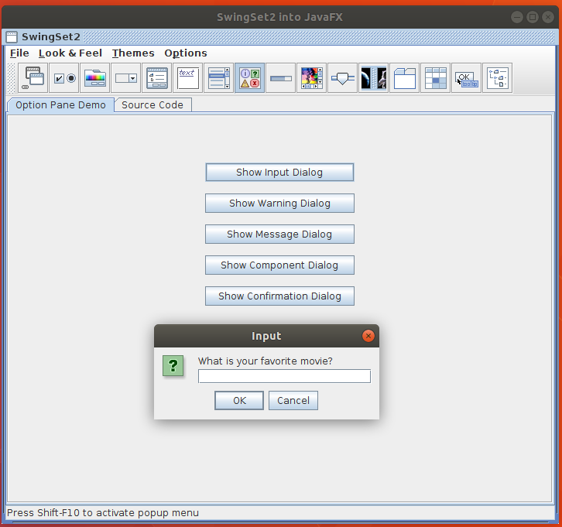The height and width of the screenshot is (527, 562).
Task: Open the Color Chooser demo icon
Action: 95,78
